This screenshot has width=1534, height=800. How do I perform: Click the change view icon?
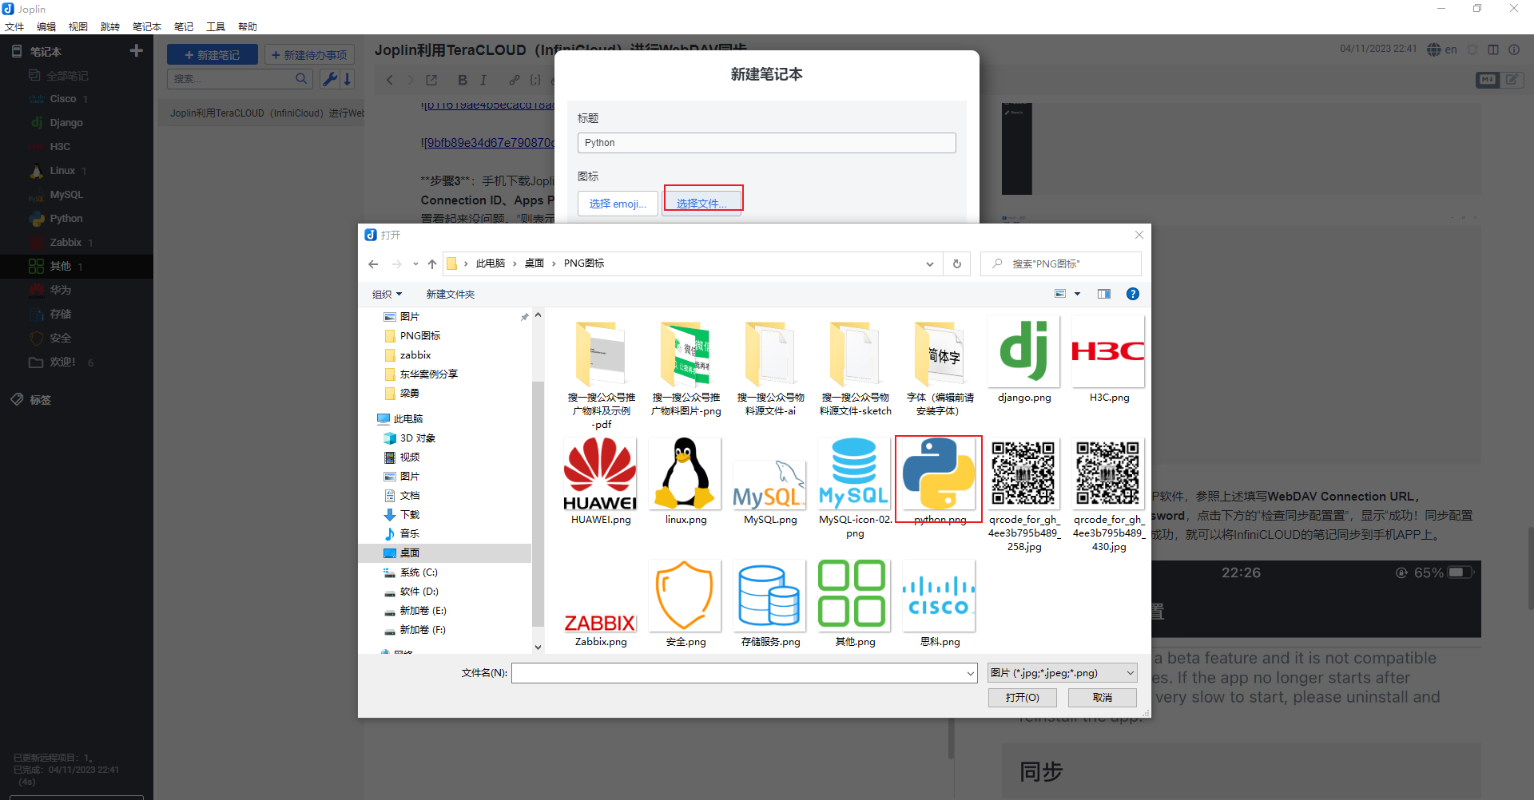tap(1060, 294)
